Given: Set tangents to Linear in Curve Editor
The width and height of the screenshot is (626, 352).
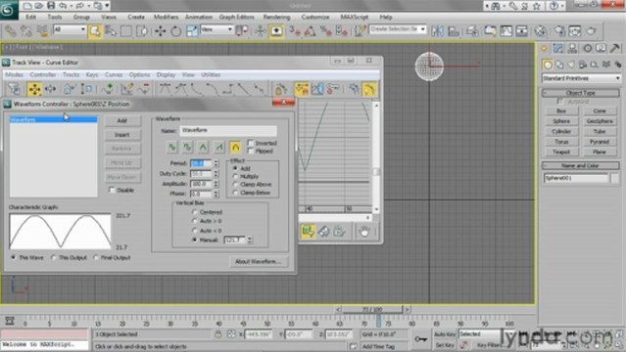Looking at the screenshot, I should 244,89.
